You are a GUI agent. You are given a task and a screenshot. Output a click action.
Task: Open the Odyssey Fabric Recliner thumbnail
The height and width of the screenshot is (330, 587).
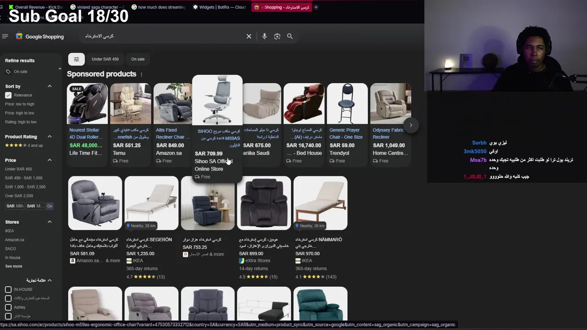[391, 104]
